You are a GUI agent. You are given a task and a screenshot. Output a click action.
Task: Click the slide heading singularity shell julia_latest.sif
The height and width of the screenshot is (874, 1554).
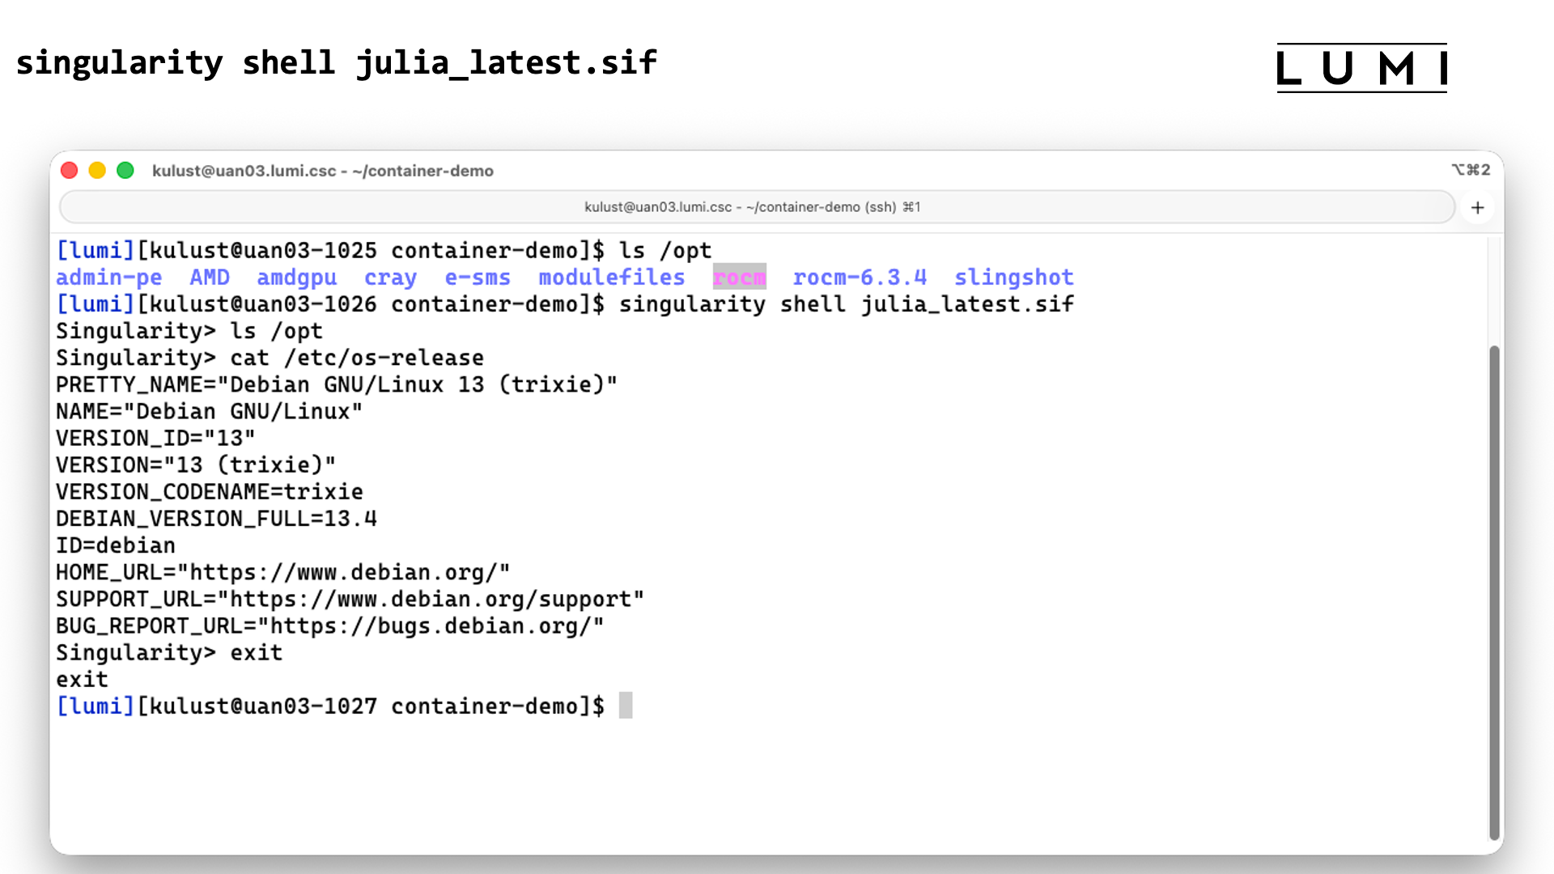pos(336,63)
